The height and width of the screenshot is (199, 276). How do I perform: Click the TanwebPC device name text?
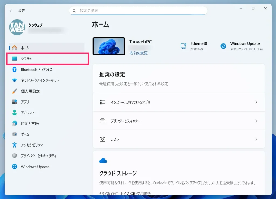pos(140,42)
